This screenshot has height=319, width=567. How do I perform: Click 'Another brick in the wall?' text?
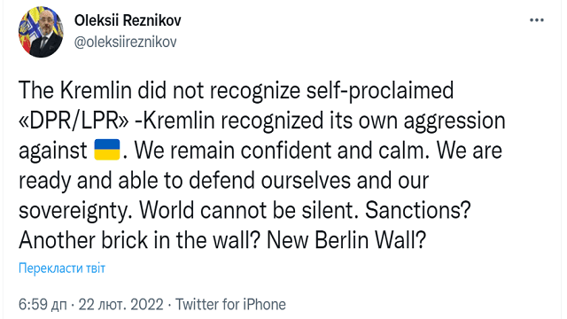click(x=139, y=240)
